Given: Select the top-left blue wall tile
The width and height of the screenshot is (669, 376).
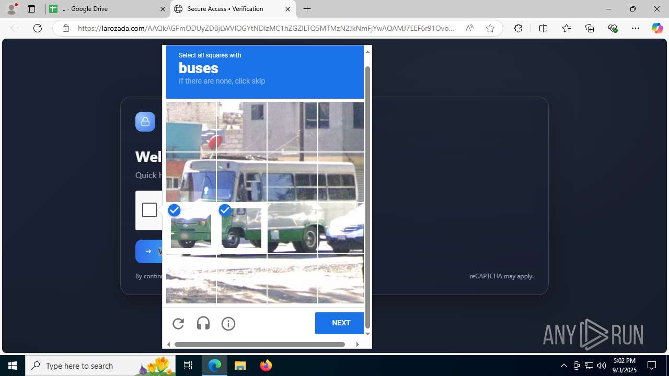Looking at the screenshot, I should [191, 127].
